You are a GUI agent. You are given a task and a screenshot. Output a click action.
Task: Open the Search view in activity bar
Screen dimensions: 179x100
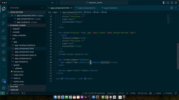[4, 16]
